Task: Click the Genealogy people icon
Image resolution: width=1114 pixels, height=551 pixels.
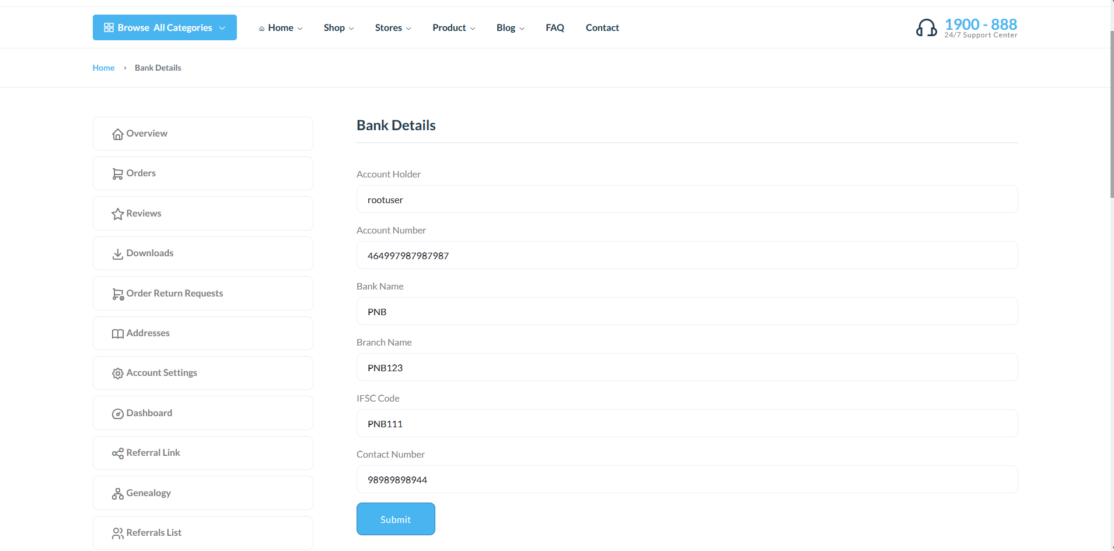Action: (x=117, y=493)
